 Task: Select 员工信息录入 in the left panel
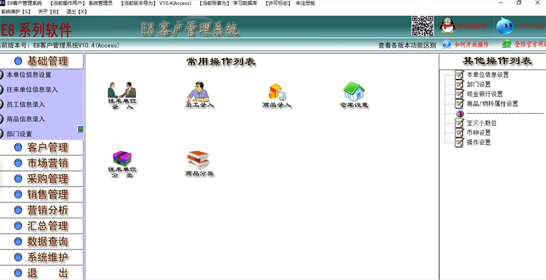(26, 105)
